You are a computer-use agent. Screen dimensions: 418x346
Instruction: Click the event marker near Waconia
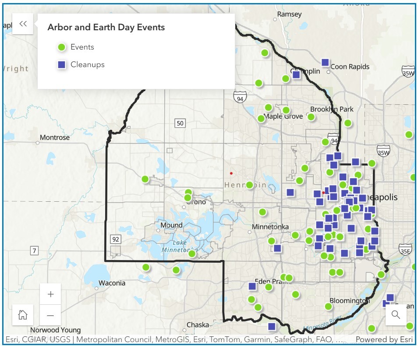click(x=146, y=267)
